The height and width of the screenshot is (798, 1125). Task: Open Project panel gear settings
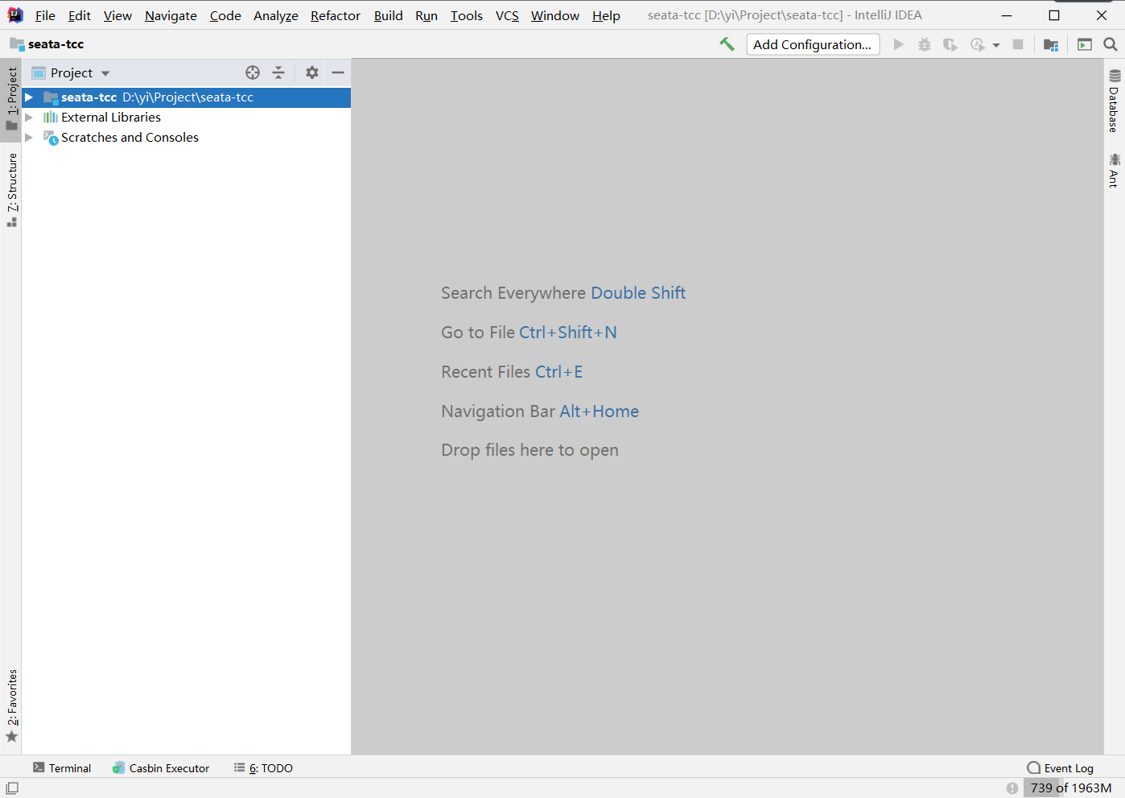point(312,72)
